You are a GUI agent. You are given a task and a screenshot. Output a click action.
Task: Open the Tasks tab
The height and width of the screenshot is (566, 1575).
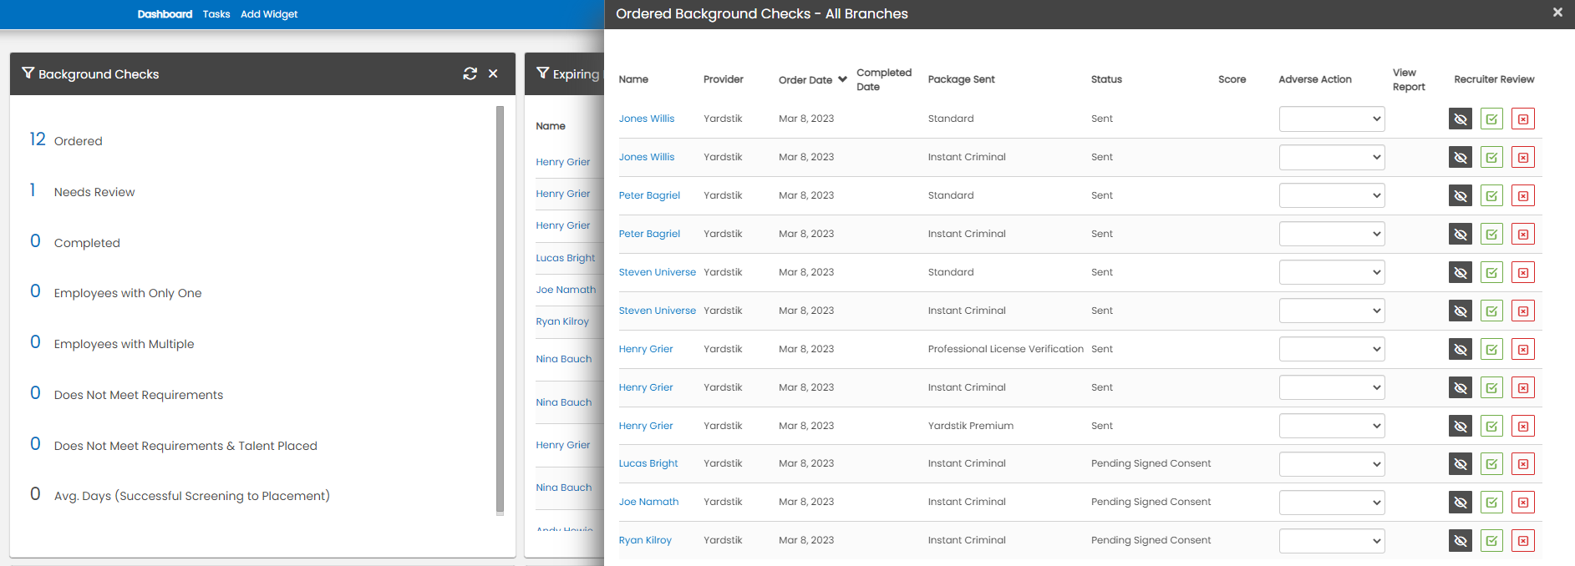pos(216,14)
